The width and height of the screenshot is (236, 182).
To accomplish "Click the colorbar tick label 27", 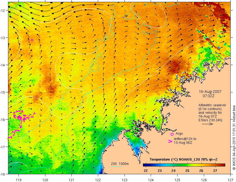I will pyautogui.click(x=215, y=170).
